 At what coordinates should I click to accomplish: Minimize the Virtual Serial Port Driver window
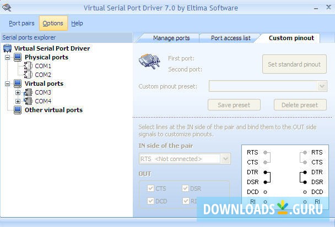(316, 8)
